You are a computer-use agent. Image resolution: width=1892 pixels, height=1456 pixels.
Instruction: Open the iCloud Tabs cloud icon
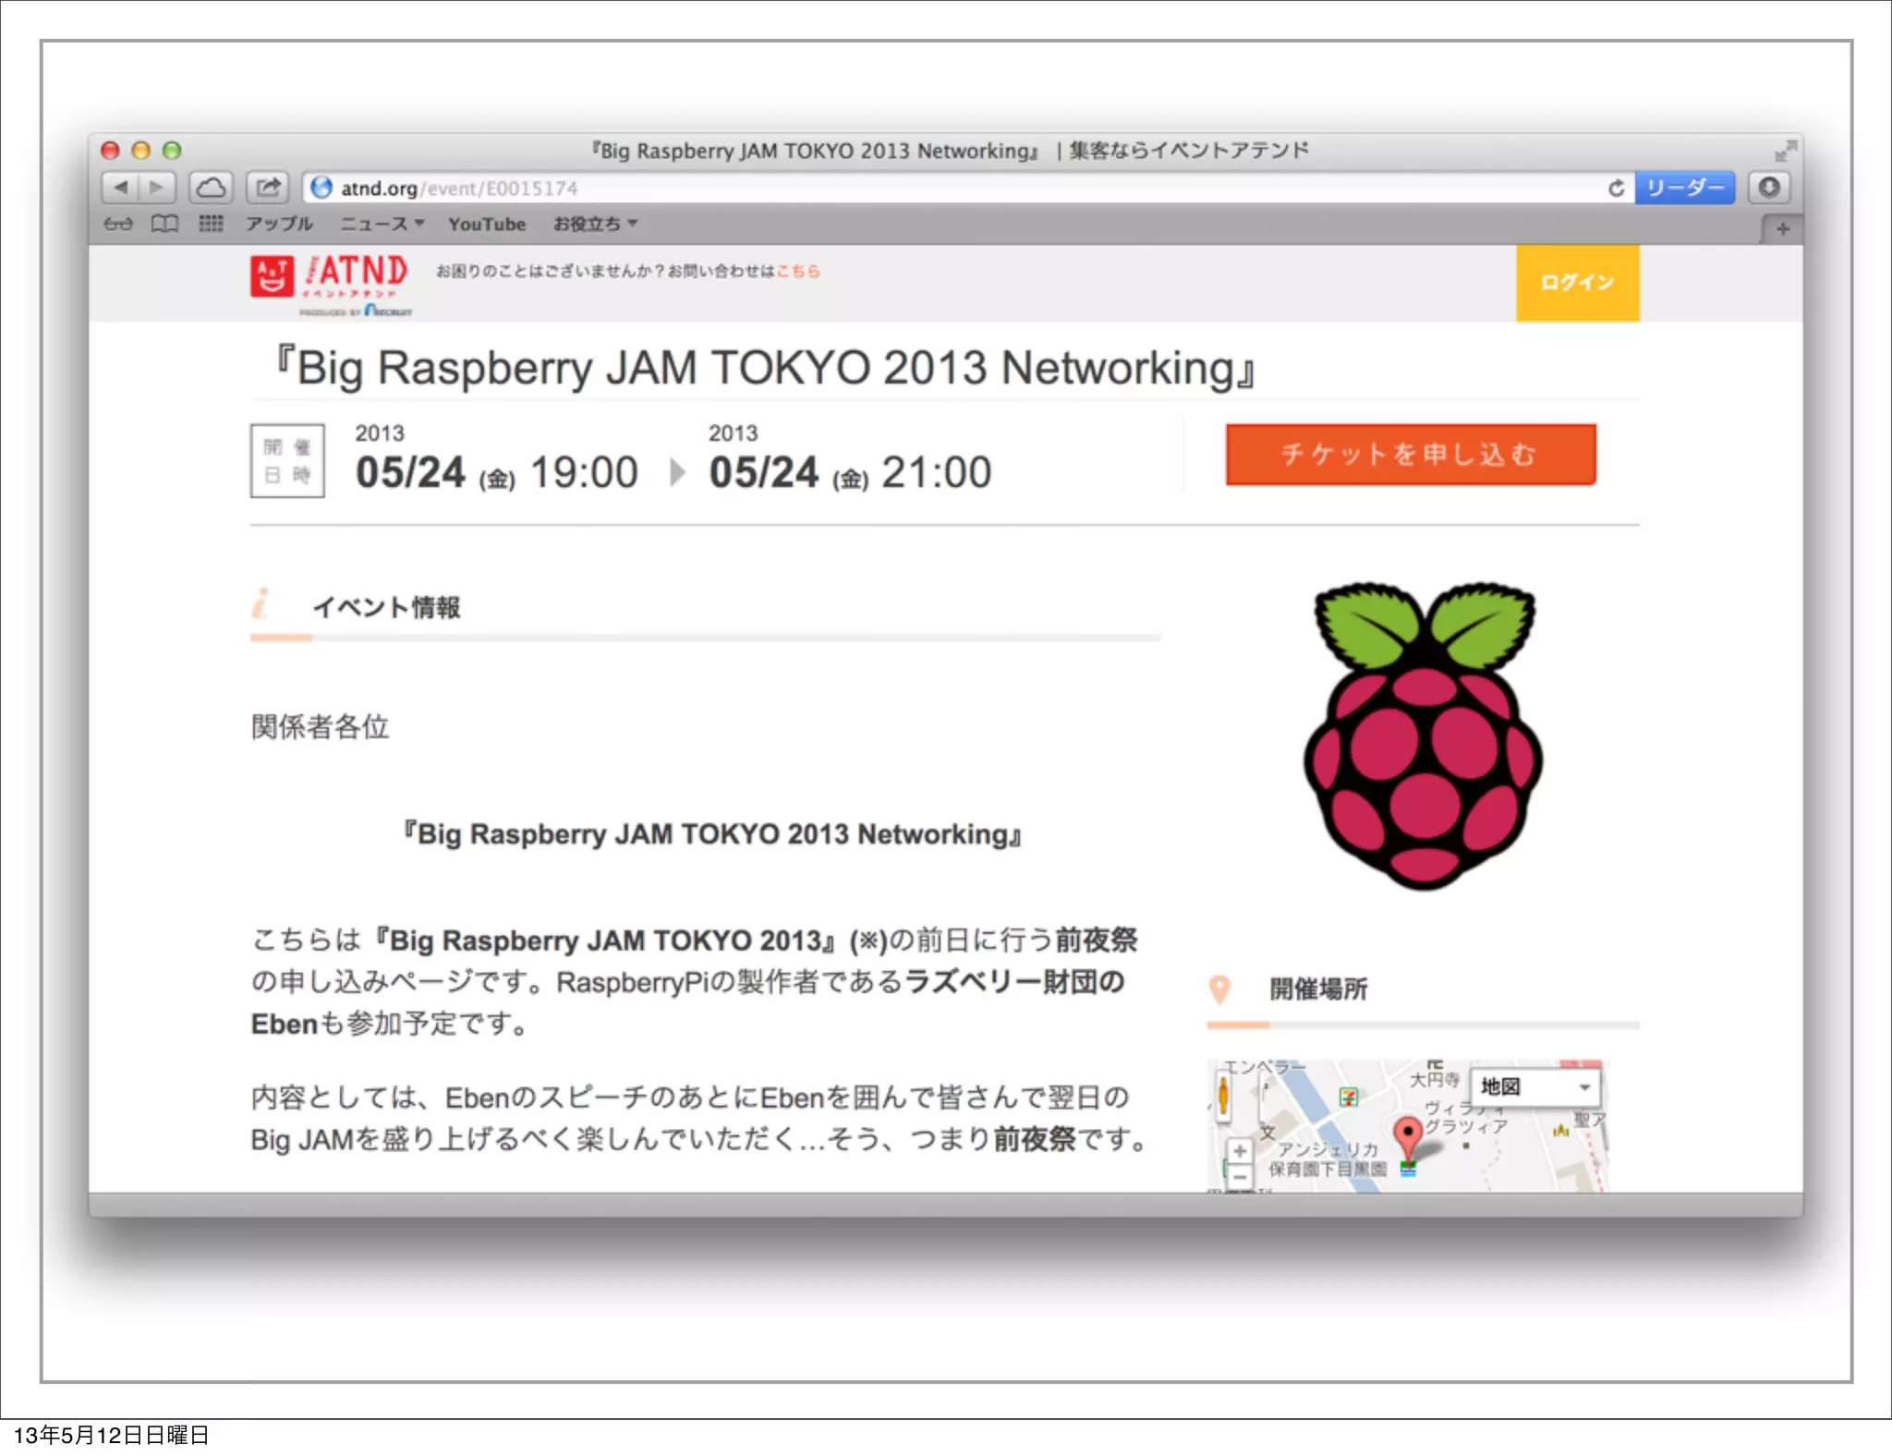click(x=211, y=188)
